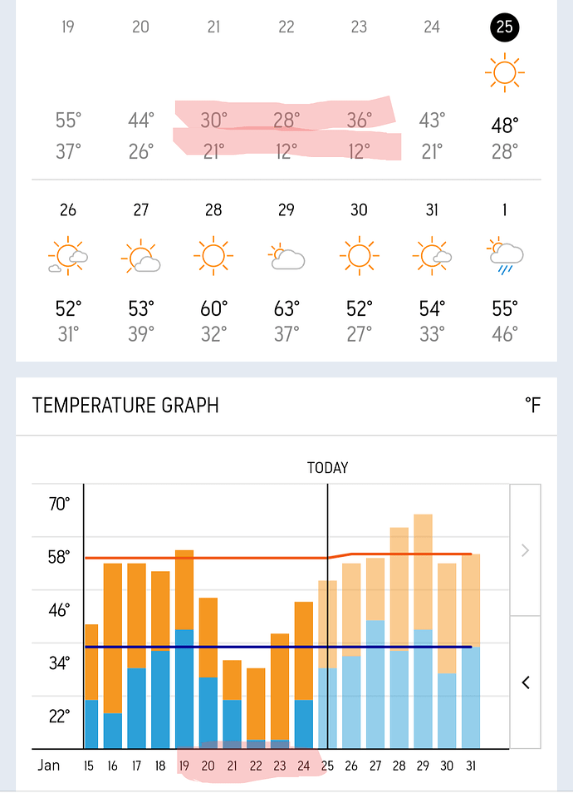This screenshot has height=793, width=573.
Task: Open the Temperature Graph heading
Action: 125,406
